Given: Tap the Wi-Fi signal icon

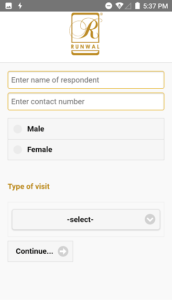Looking at the screenshot, I should tap(119, 6).
